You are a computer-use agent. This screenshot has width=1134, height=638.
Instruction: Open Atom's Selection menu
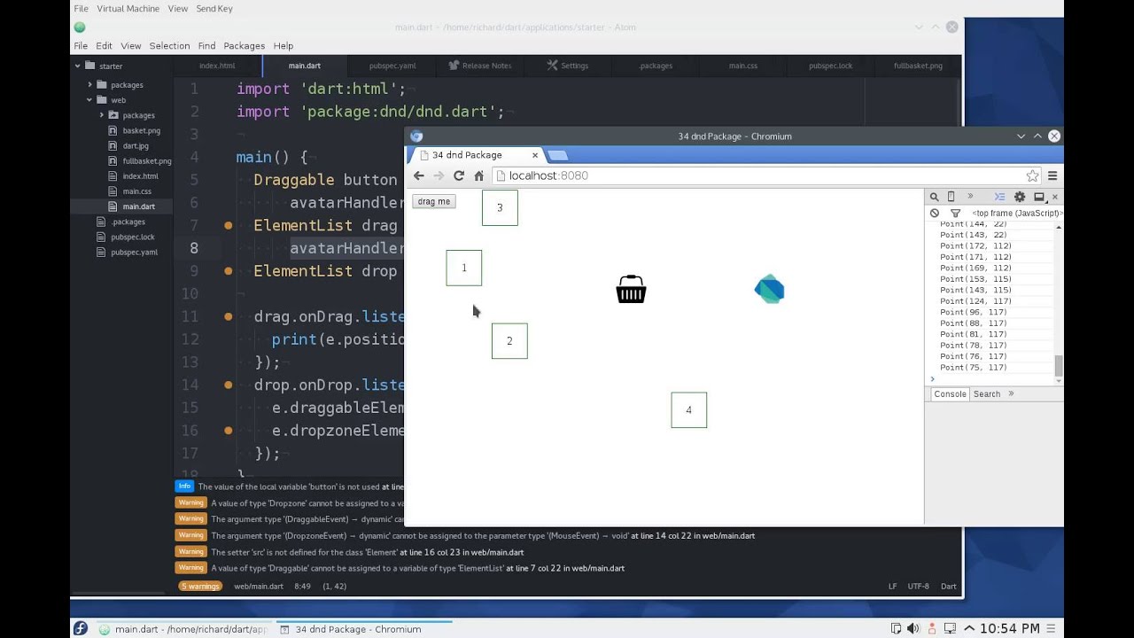pyautogui.click(x=169, y=45)
